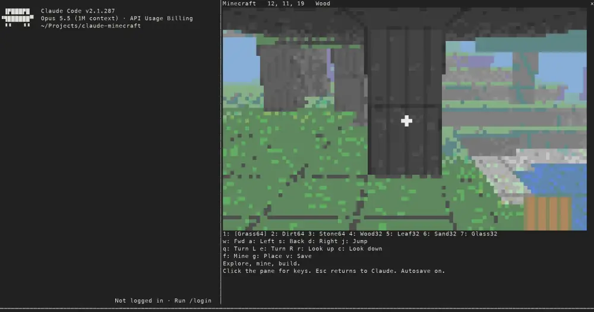594x312 pixels.
Task: Click the 'Minecraft' pane title
Action: coord(239,4)
